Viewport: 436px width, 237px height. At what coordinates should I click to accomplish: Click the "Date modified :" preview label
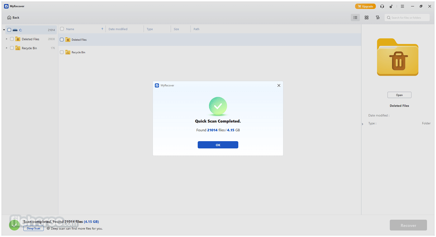(x=379, y=115)
